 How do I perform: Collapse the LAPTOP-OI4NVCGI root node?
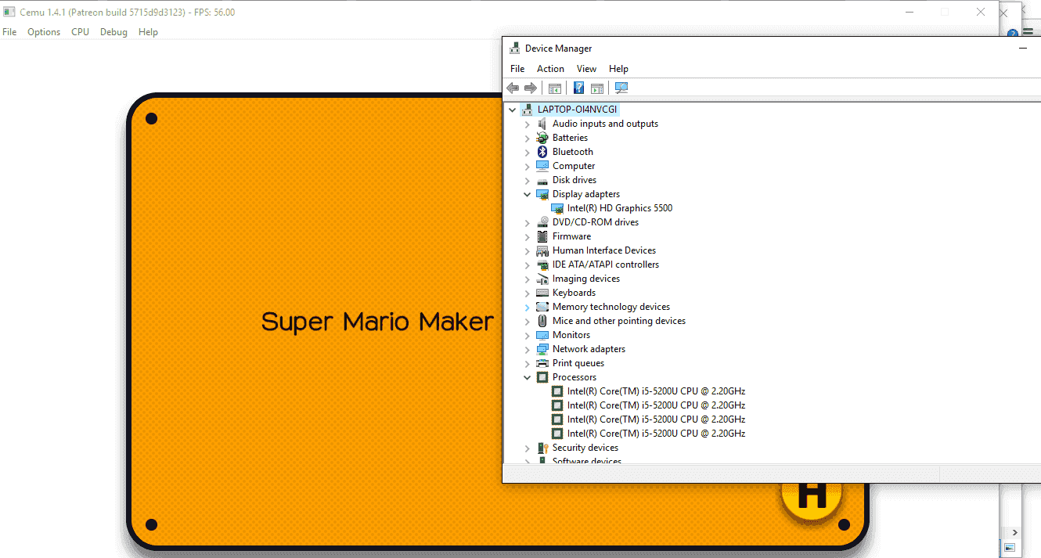point(513,110)
